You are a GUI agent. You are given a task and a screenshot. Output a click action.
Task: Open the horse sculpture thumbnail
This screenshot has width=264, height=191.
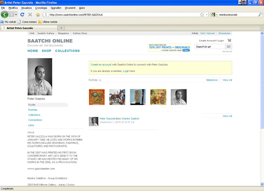117,97
